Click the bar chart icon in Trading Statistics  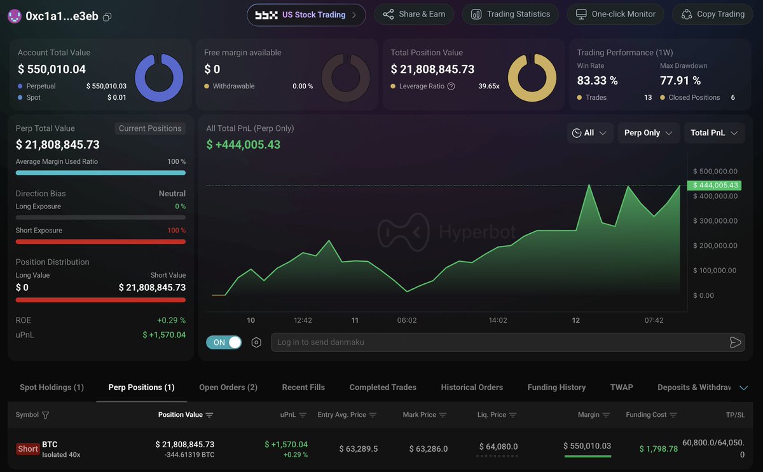tap(476, 14)
